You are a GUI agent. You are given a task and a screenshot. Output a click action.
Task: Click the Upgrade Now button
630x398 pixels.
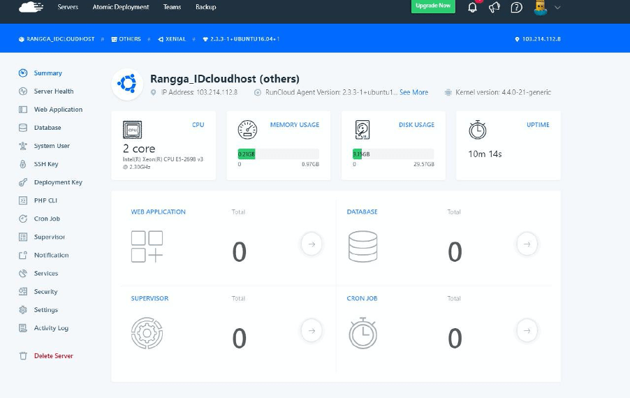click(x=433, y=6)
